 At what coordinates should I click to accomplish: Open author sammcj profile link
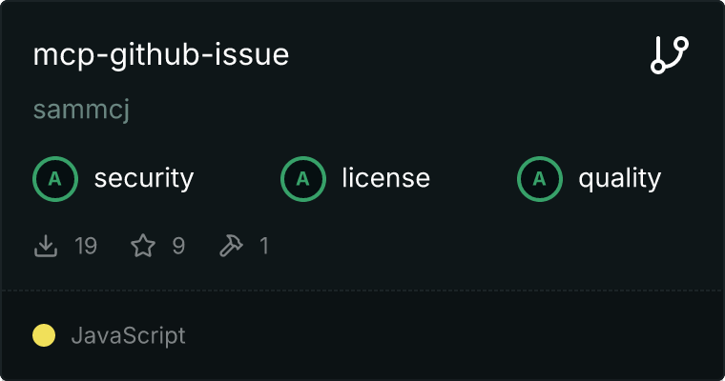[x=81, y=110]
